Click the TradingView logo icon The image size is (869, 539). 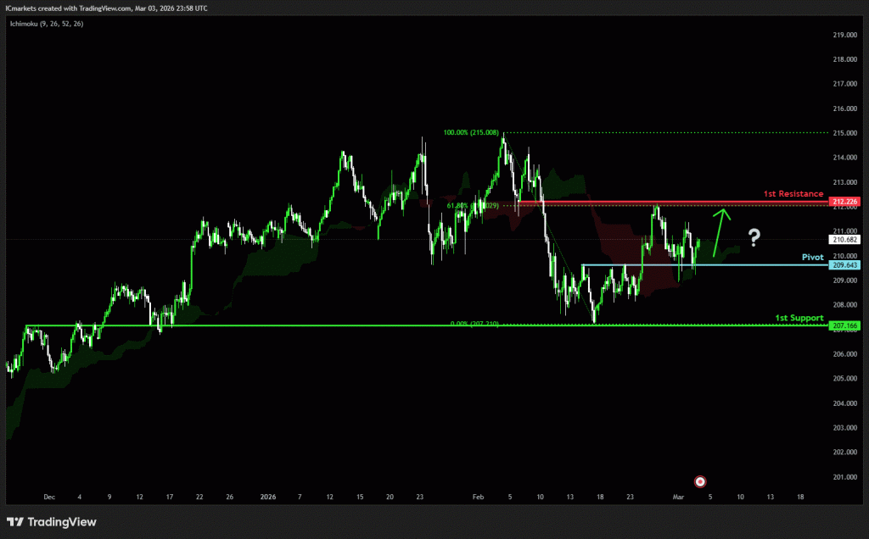15,522
